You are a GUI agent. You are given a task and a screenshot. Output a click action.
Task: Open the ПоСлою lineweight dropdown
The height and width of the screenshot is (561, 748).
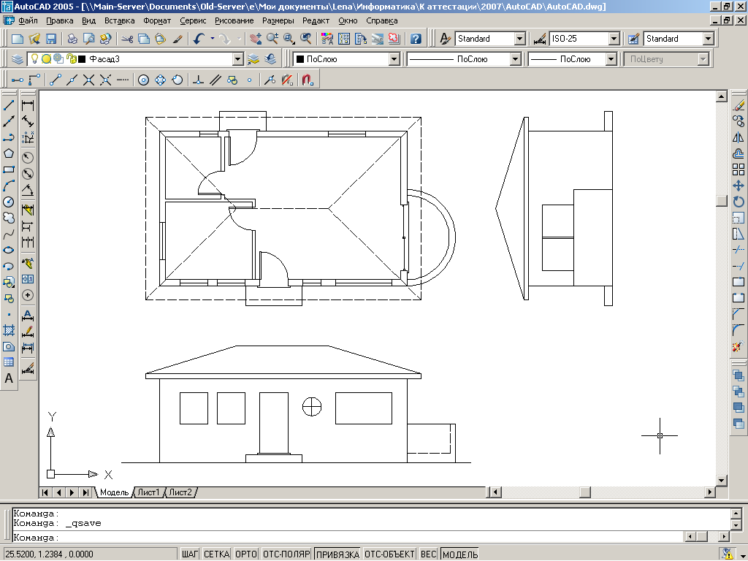pyautogui.click(x=611, y=59)
